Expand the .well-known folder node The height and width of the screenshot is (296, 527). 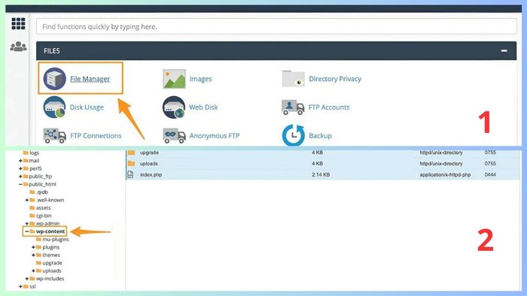point(27,200)
